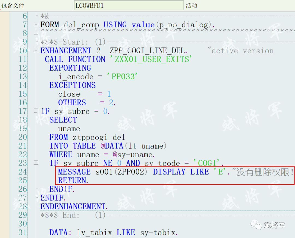Click 'ENDIF.' on line 26
This screenshot has width=295, height=238.
(x=62, y=189)
